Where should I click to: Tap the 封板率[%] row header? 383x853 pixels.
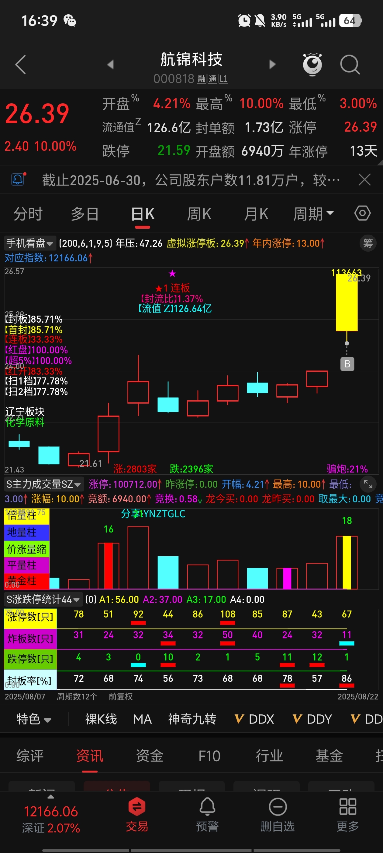(x=30, y=681)
